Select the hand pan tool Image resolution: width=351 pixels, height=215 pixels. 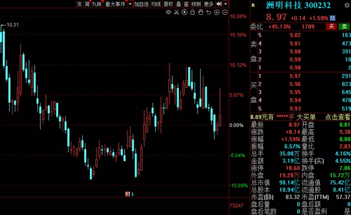click(x=201, y=12)
